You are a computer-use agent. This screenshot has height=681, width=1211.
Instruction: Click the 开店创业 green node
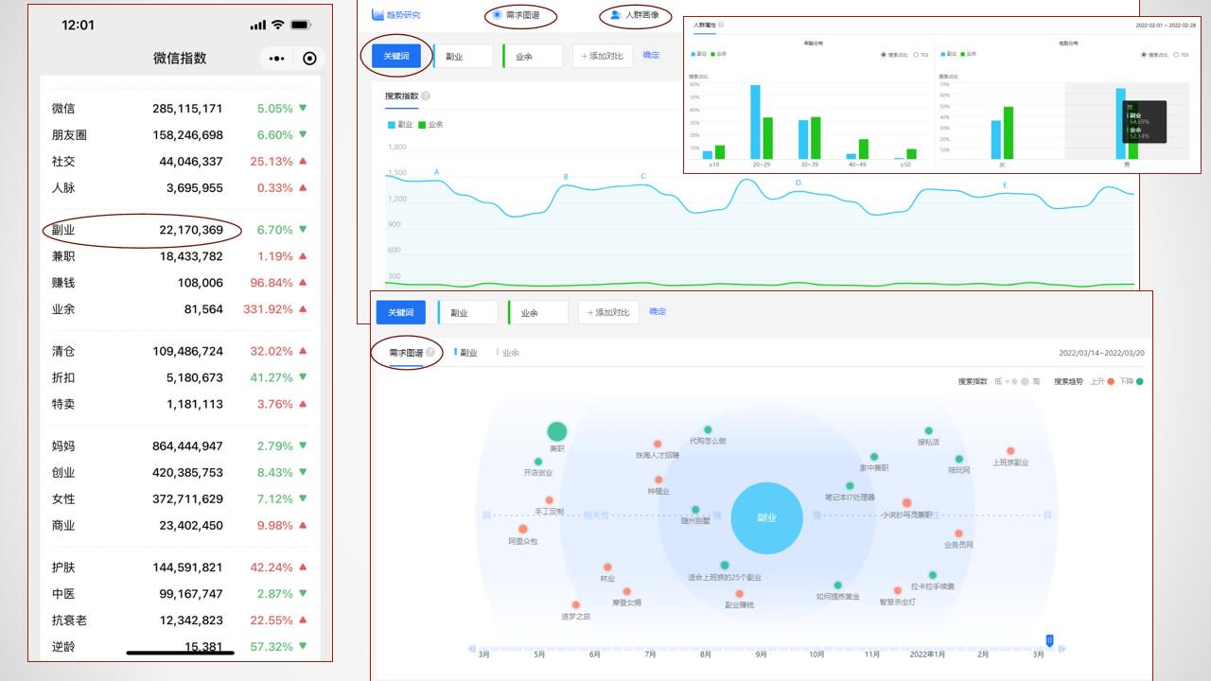click(x=538, y=462)
